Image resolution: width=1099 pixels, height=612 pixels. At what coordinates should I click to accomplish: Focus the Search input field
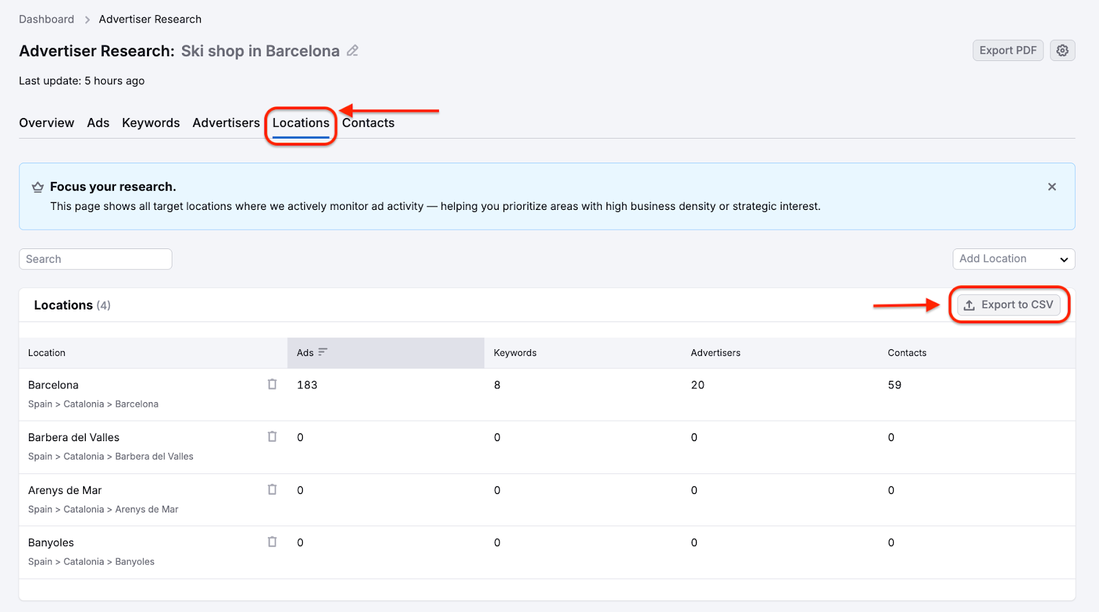click(x=95, y=259)
